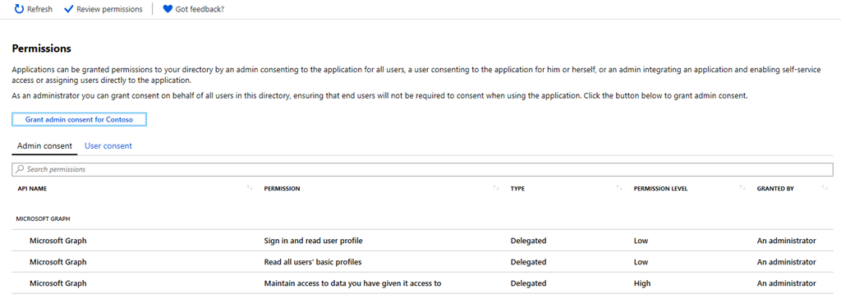The height and width of the screenshot is (299, 841).
Task: Switch to the User consent tab
Action: tap(108, 146)
